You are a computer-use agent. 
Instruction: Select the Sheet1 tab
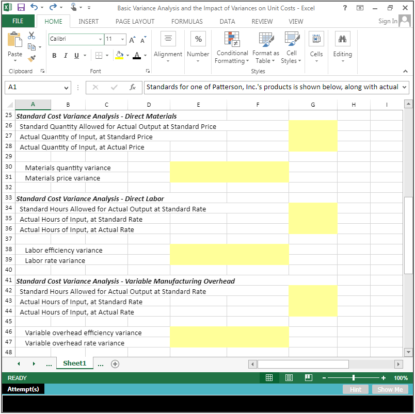point(75,363)
